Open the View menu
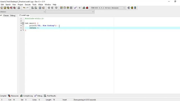 click(x=14, y=4)
